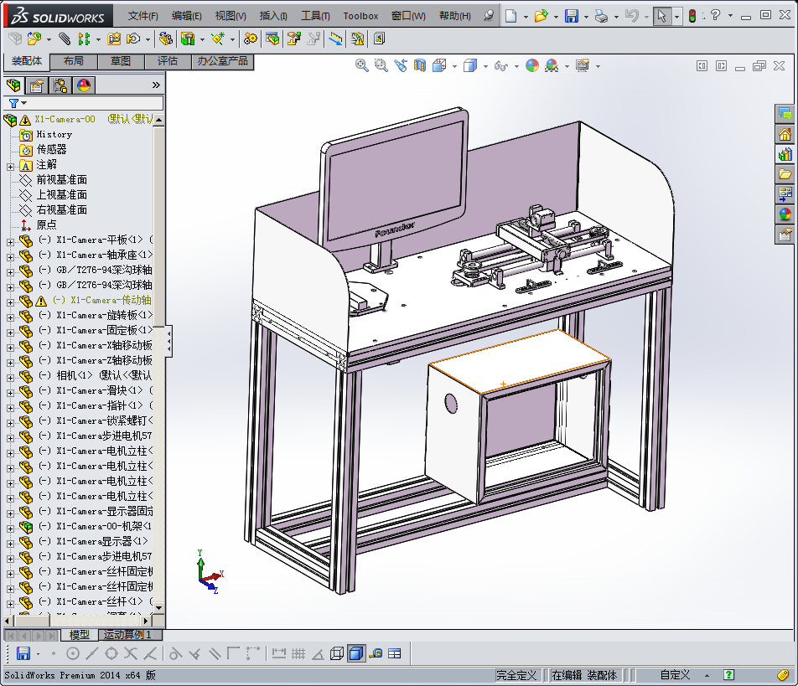The height and width of the screenshot is (686, 798).
Task: Click the Print icon
Action: point(602,16)
